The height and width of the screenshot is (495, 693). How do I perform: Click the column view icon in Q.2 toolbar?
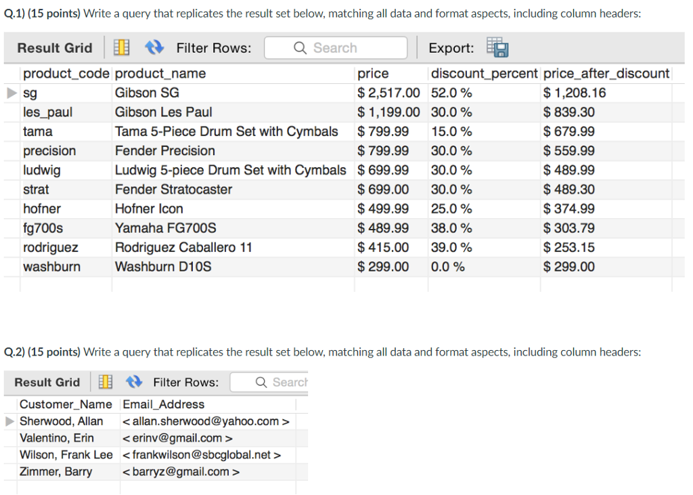[x=105, y=382]
